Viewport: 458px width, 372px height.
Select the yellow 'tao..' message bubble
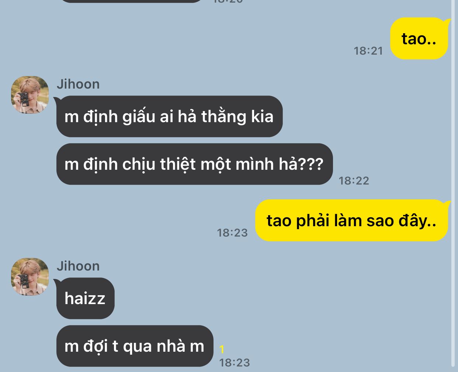[419, 38]
